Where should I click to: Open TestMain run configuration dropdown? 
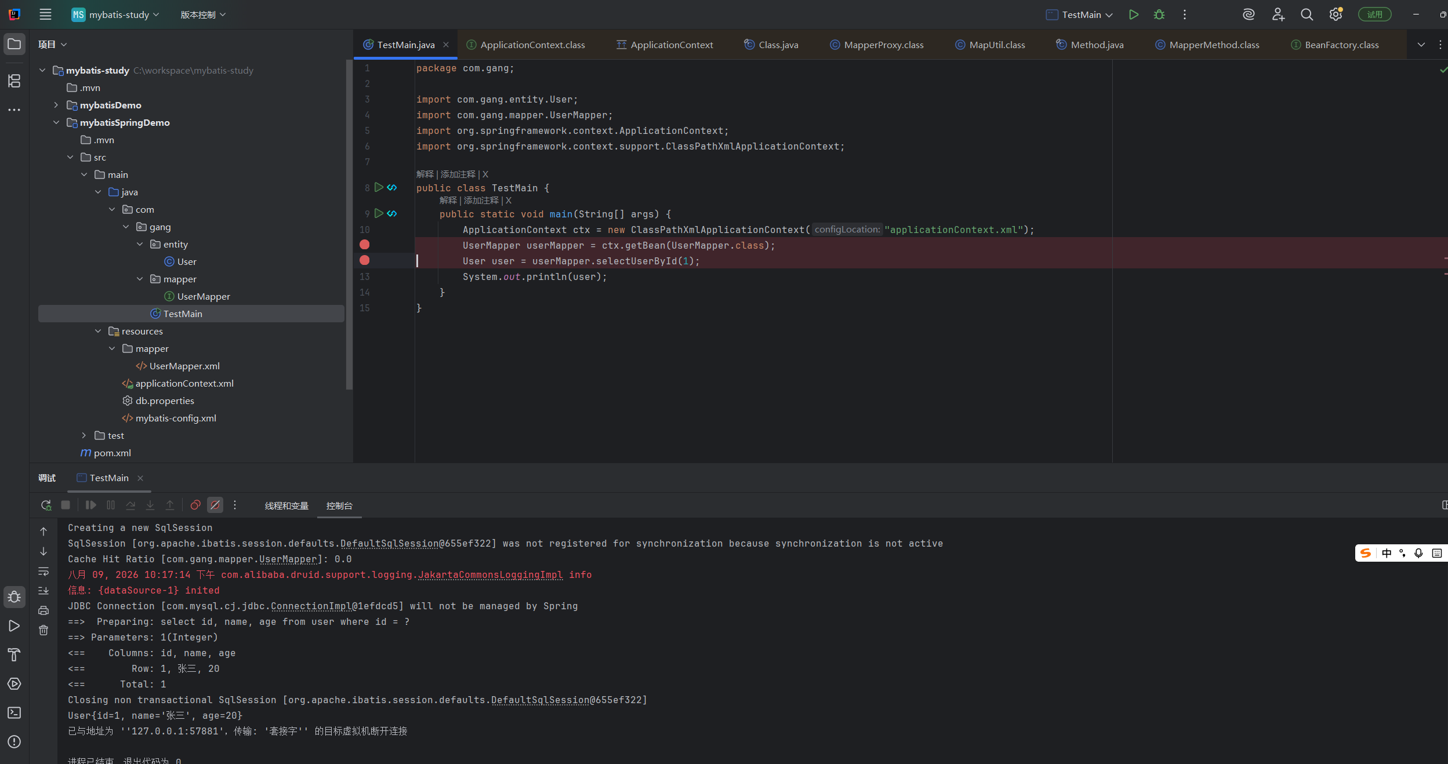click(x=1079, y=14)
